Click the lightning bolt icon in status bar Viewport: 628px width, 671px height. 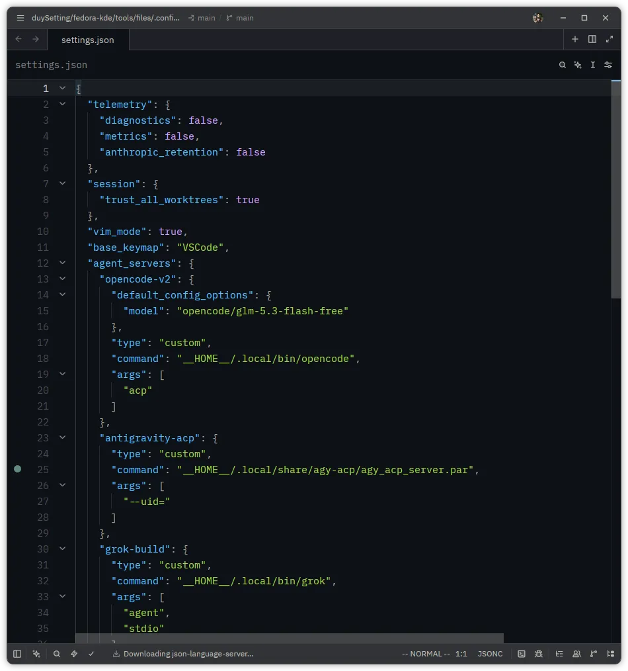tap(74, 654)
